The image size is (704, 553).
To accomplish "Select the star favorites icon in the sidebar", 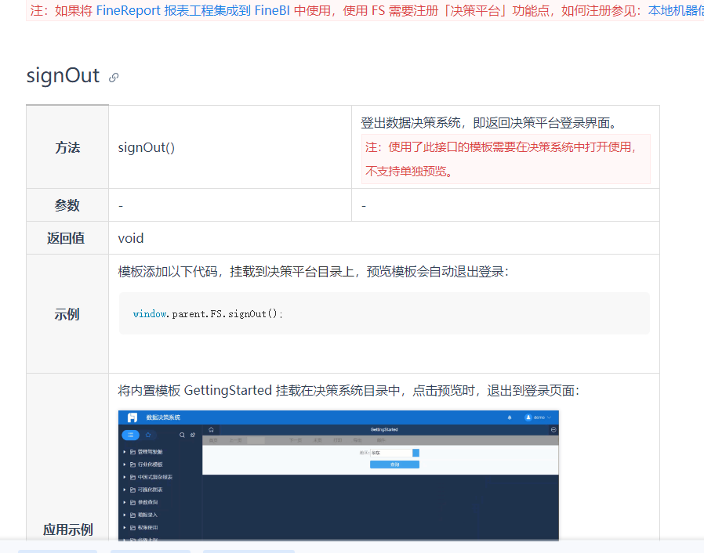I will click(148, 435).
